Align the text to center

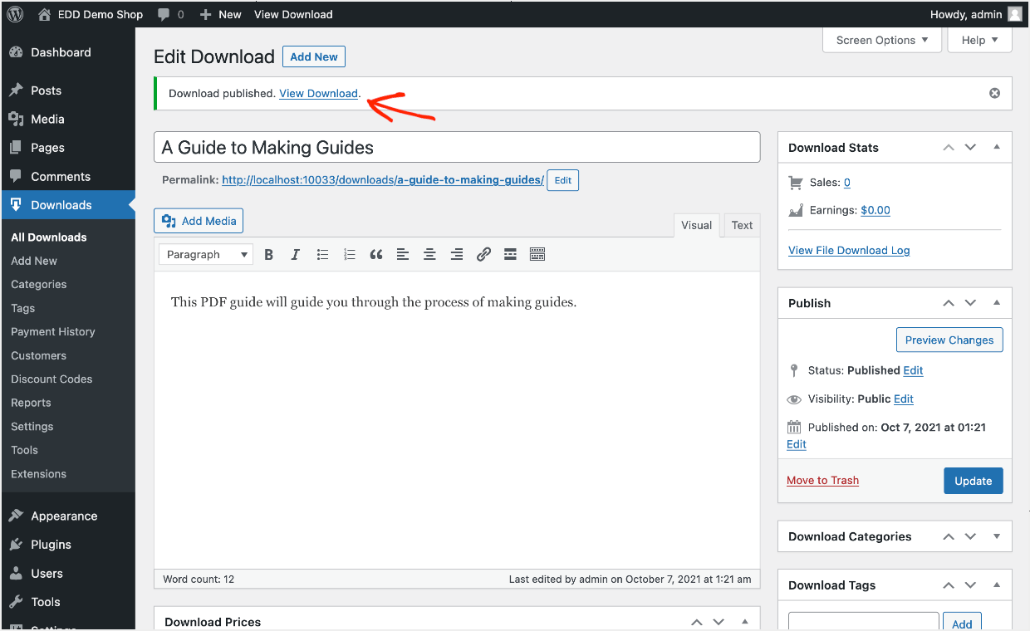[x=429, y=254]
